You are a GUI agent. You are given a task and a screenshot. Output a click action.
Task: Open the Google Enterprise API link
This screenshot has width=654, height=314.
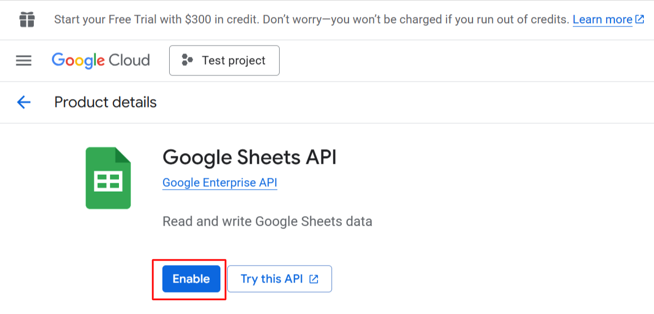[x=219, y=183]
